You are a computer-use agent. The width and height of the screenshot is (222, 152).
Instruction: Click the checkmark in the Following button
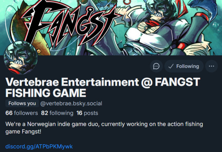click(x=171, y=66)
